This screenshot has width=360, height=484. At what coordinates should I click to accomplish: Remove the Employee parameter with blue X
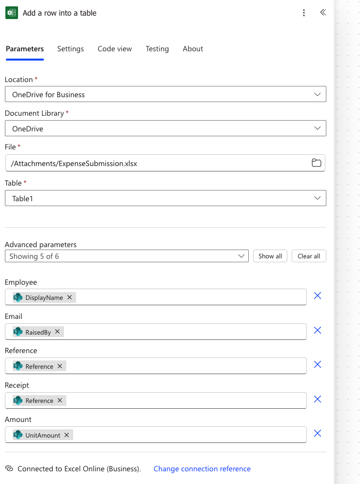pos(318,296)
